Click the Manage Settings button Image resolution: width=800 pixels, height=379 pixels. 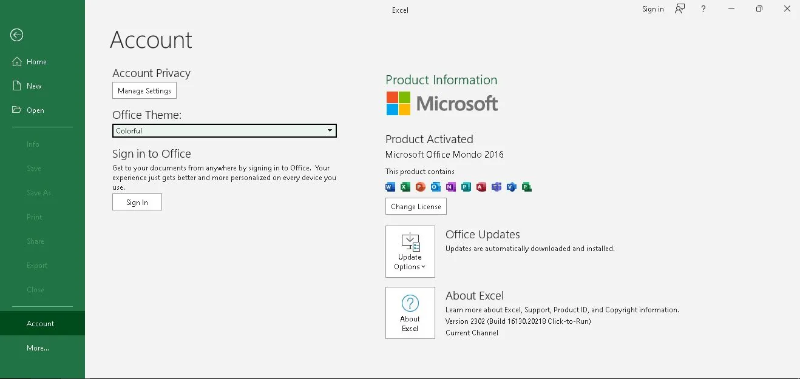[144, 90]
